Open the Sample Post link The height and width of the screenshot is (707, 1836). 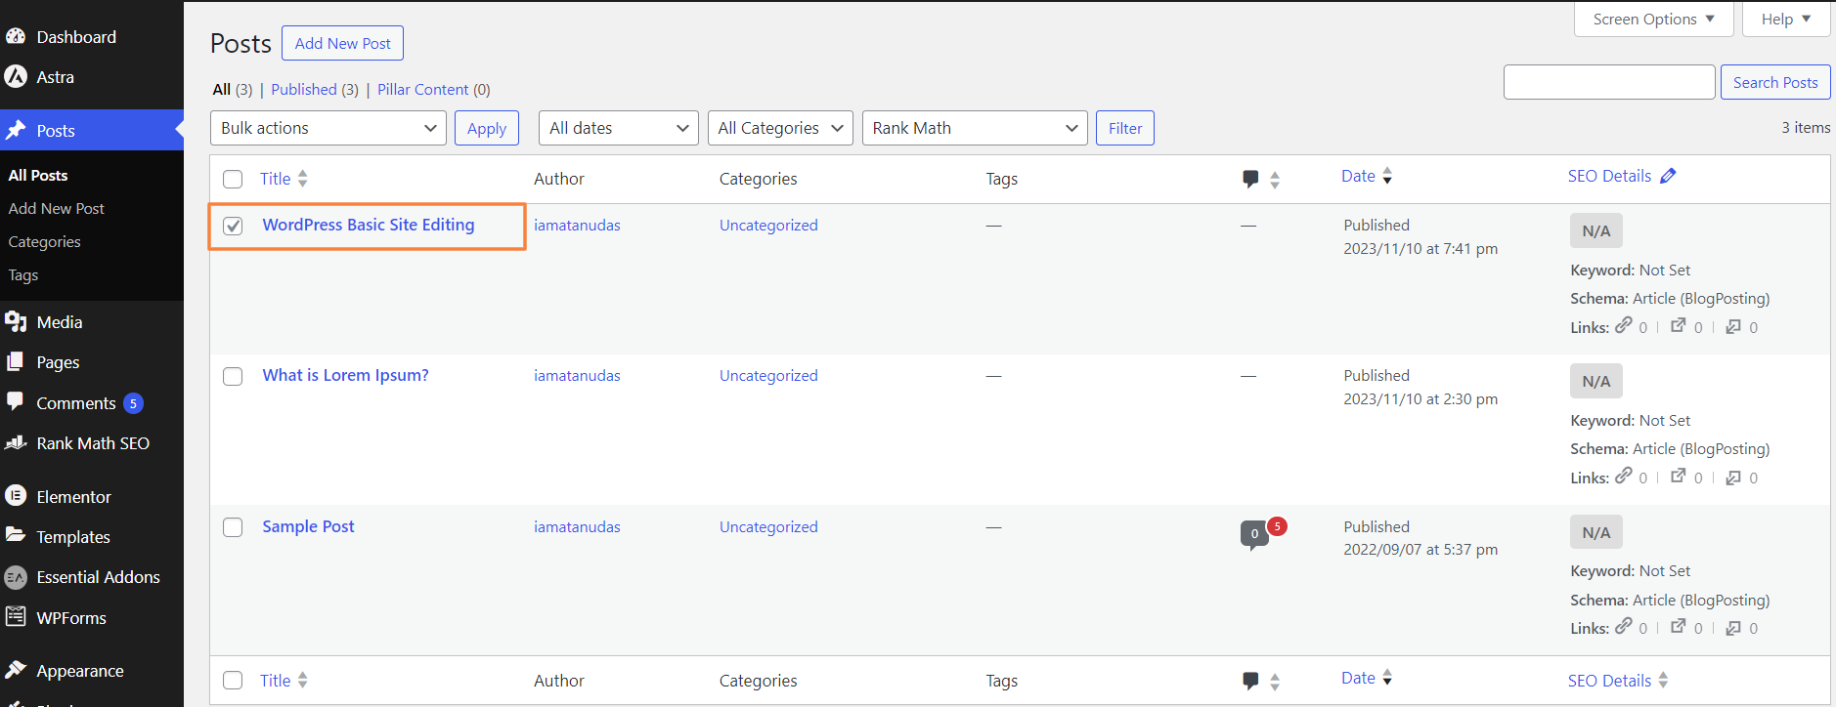[308, 526]
